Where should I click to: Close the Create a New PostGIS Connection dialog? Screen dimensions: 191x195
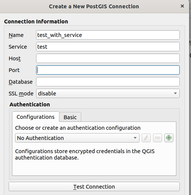tap(182, 6)
